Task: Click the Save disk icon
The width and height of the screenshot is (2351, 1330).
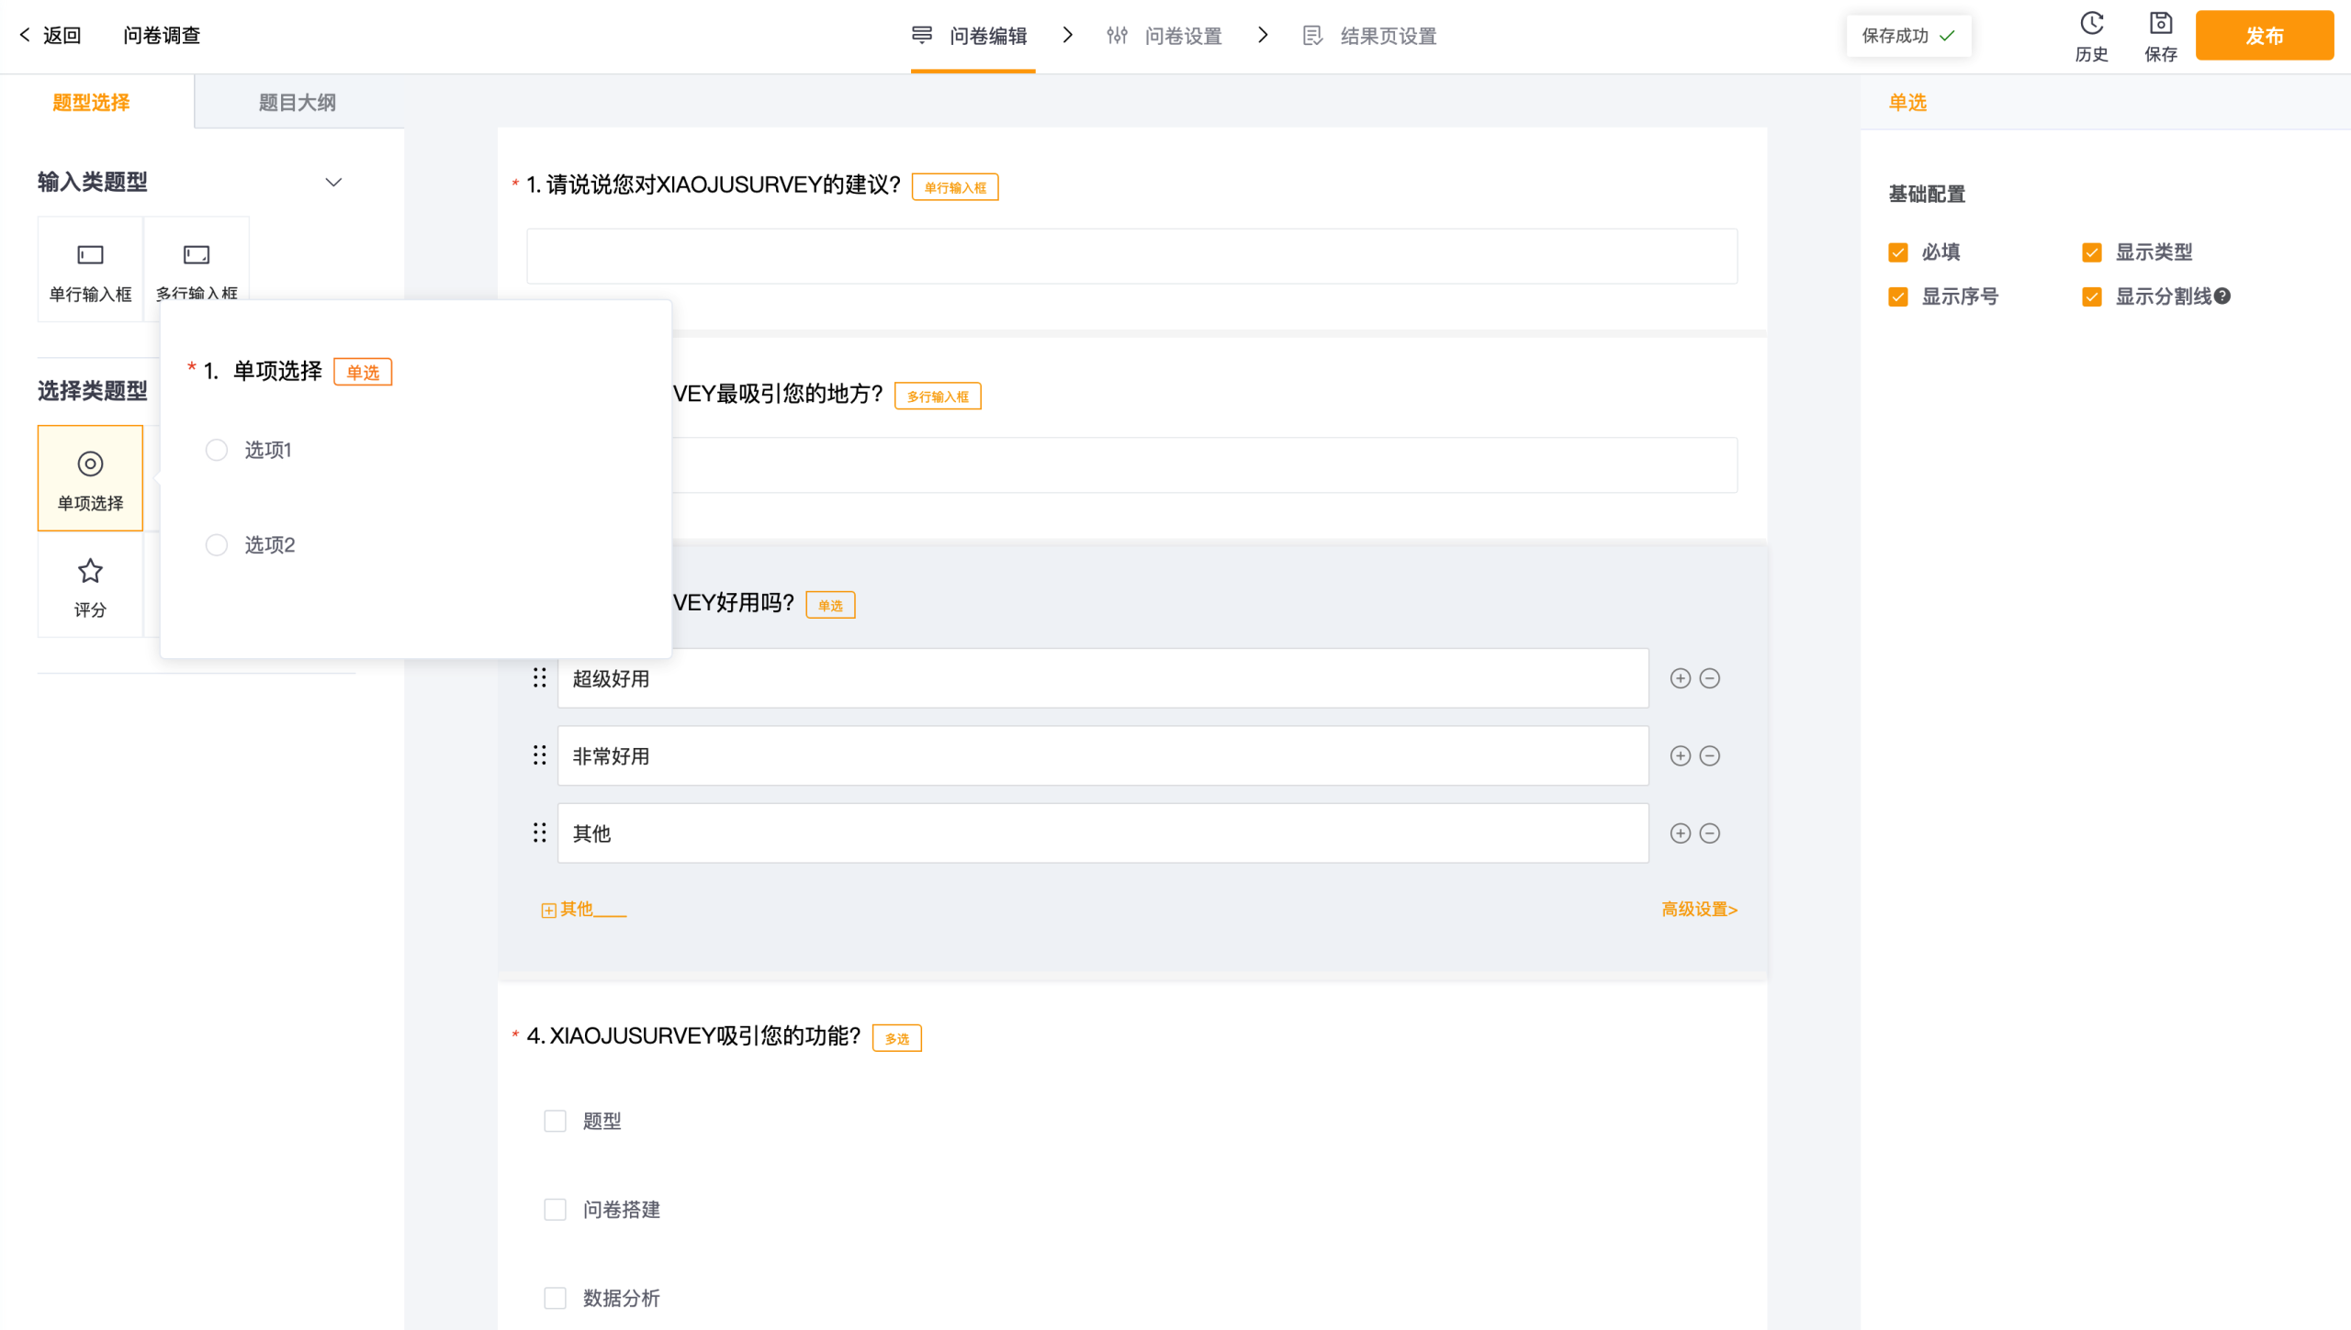Action: point(2160,24)
